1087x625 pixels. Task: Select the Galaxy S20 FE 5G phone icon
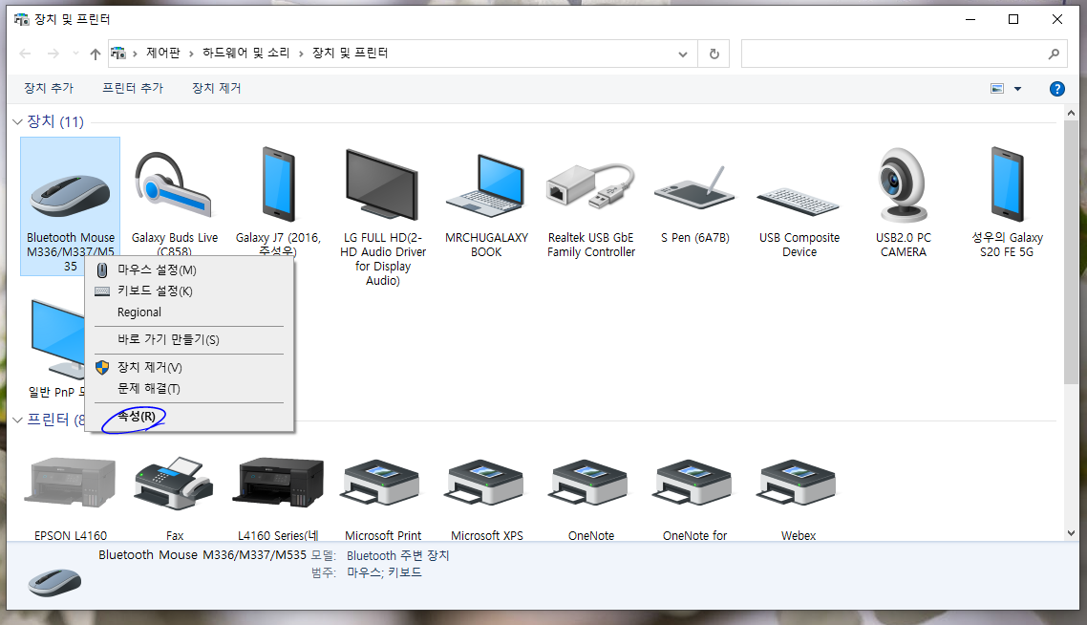[1007, 184]
